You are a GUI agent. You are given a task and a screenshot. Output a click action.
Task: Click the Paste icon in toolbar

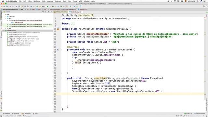pyautogui.click(x=22, y=6)
